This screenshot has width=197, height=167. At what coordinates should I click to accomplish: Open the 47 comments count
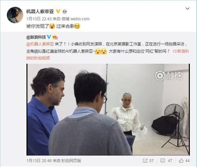click(x=170, y=161)
